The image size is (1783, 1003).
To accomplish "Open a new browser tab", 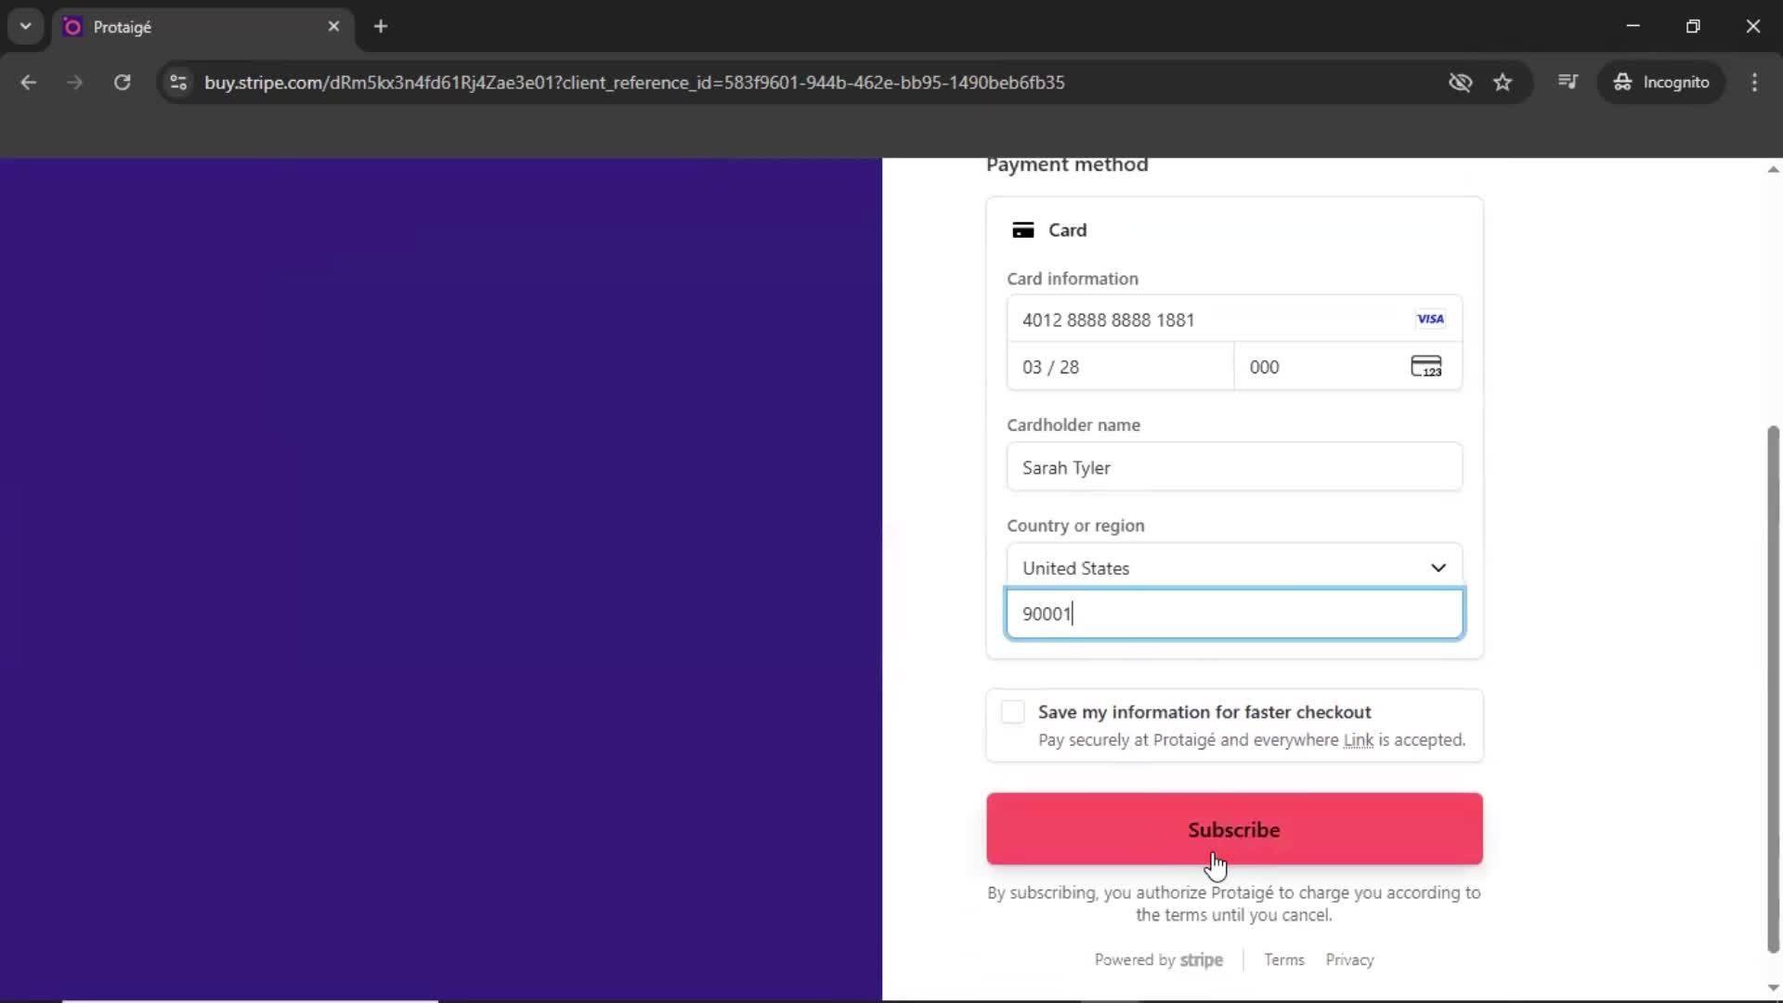I will (x=381, y=26).
